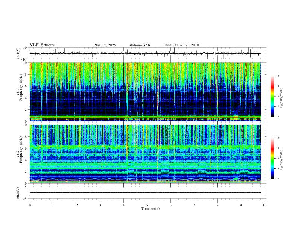The image size is (298, 230).
Task: Click the ch.2 PSD color scale bar
Action: click(272, 158)
